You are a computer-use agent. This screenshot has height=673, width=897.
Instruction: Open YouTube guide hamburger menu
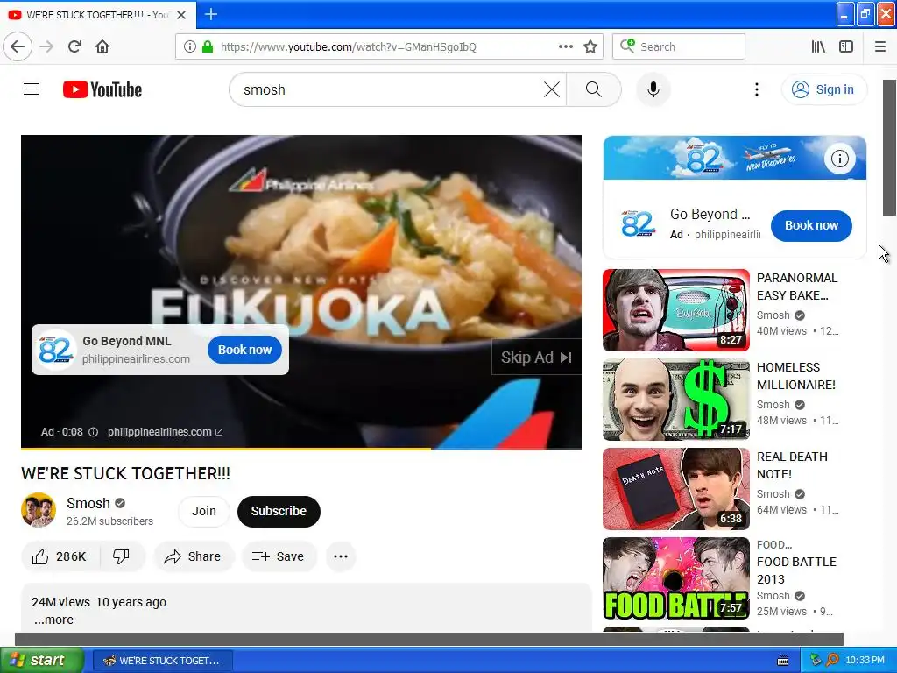(32, 89)
